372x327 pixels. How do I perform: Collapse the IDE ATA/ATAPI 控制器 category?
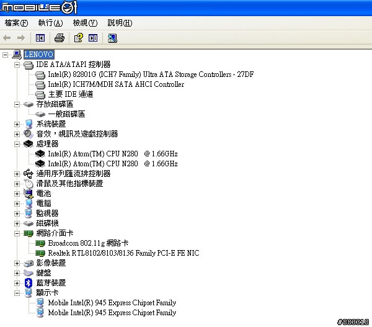coord(17,65)
